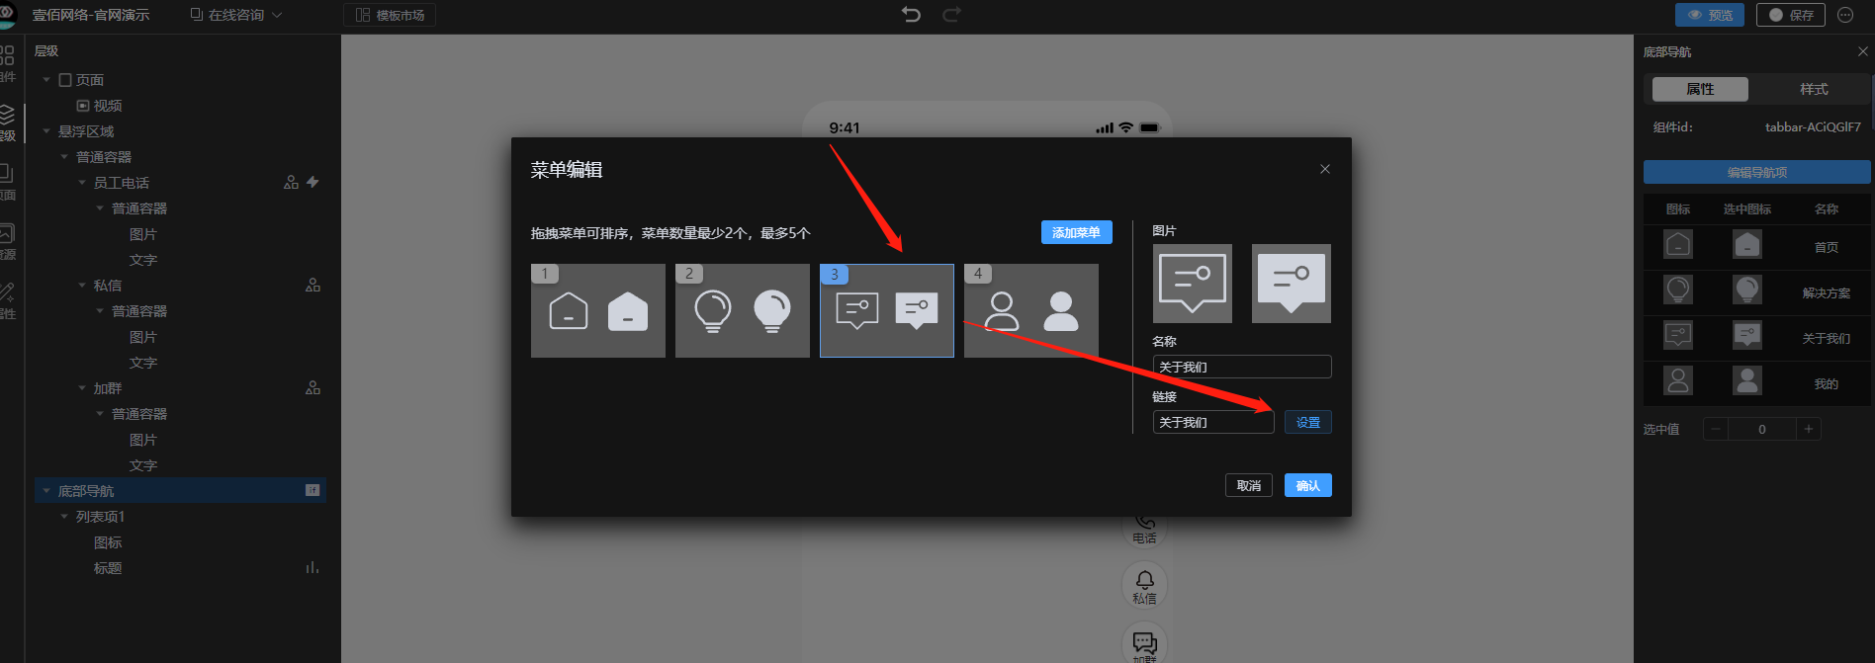Switch to the 样式 tab
This screenshot has height=663, width=1875.
[1813, 89]
